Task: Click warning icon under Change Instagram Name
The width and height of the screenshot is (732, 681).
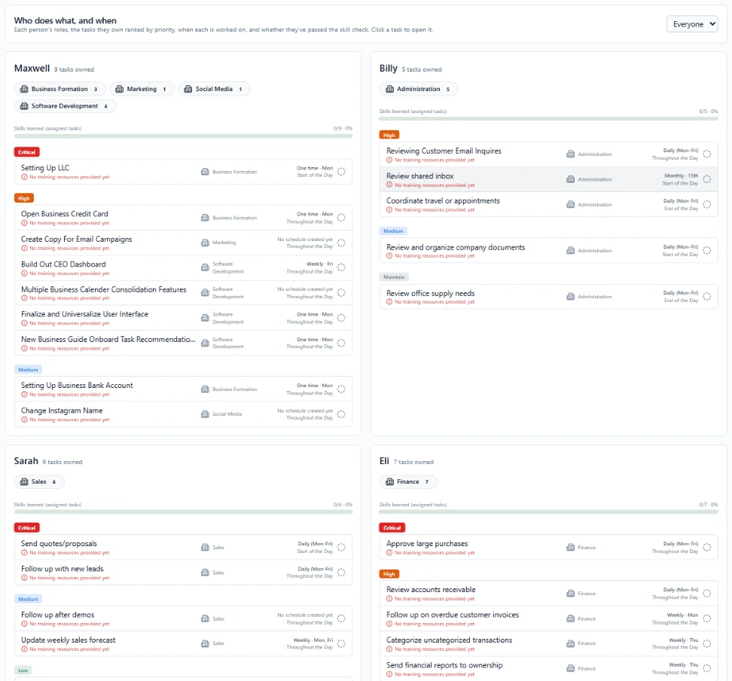Action: (x=24, y=420)
